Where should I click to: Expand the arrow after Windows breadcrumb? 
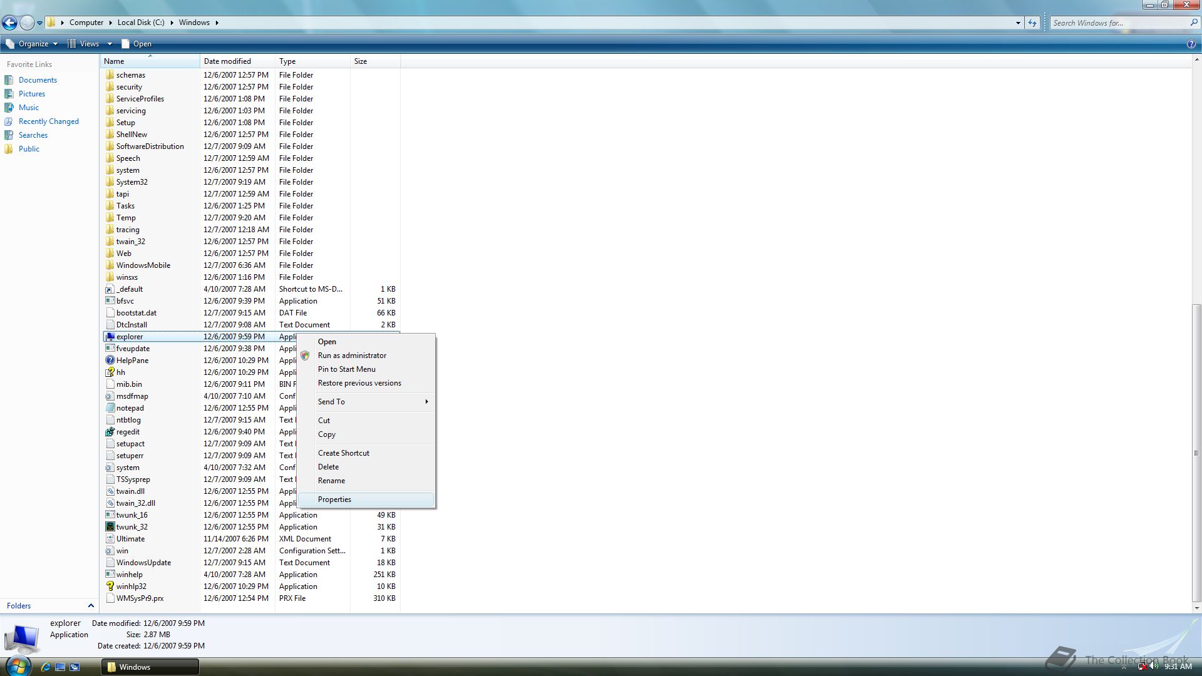[x=217, y=23]
